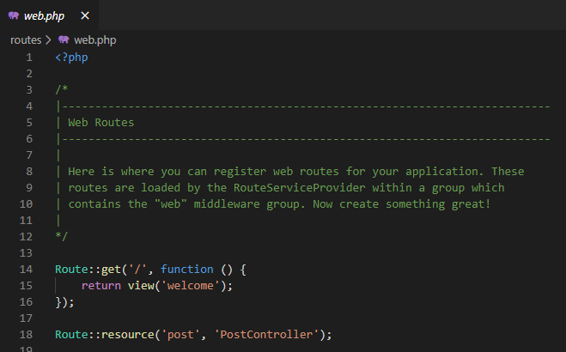
Task: Click the breadcrumb chevron after routes
Action: (48, 39)
